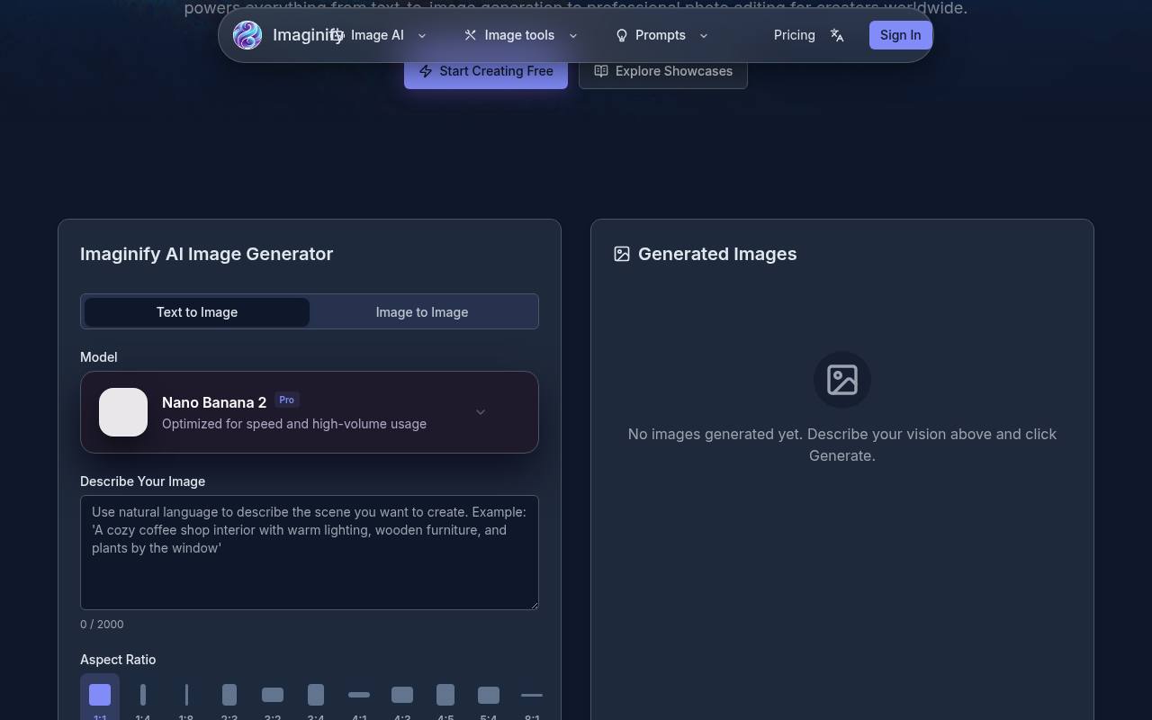The image size is (1152, 720).
Task: Expand the Image tools chevron
Action: coord(572,36)
